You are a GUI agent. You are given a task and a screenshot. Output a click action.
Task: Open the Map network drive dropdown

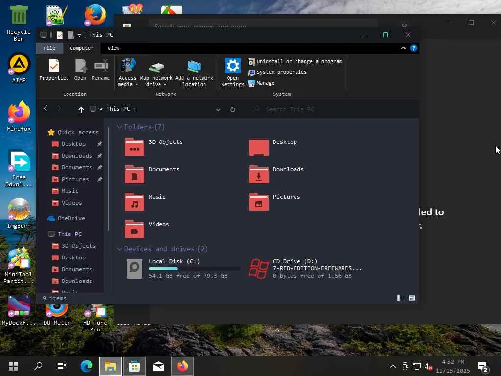(x=156, y=74)
